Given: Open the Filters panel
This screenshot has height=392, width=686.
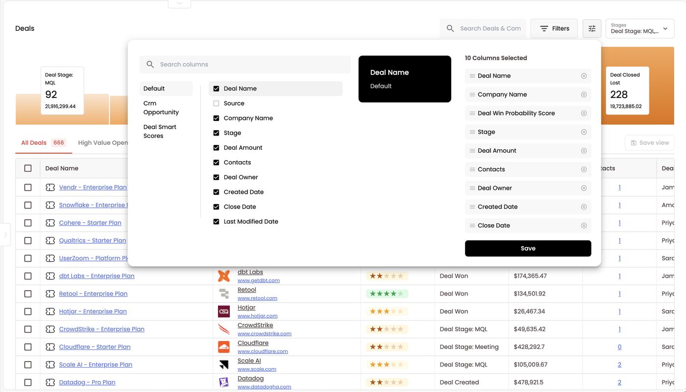Looking at the screenshot, I should pyautogui.click(x=554, y=28).
